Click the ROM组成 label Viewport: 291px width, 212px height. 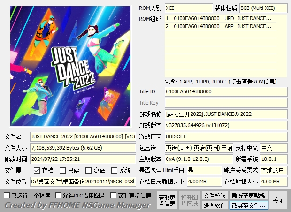pos(150,19)
